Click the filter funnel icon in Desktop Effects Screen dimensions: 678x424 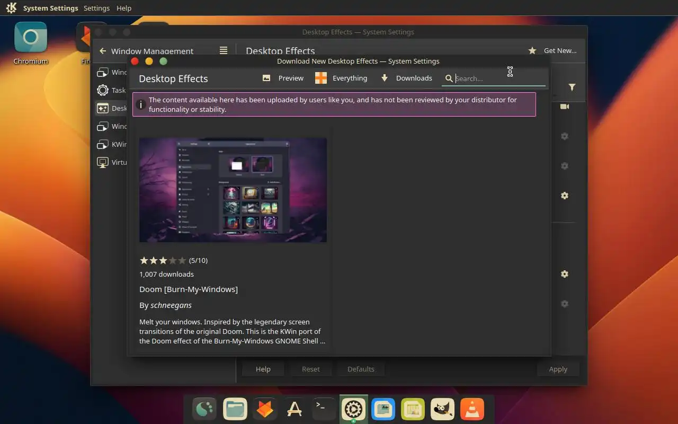click(x=572, y=87)
